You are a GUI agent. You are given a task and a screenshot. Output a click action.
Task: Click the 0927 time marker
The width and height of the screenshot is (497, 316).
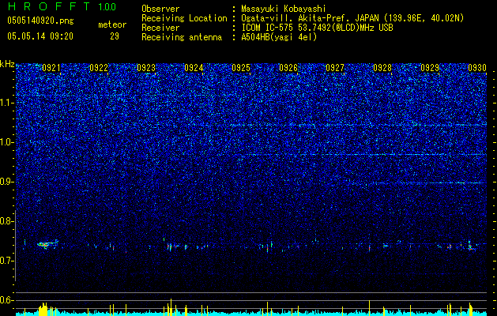click(x=335, y=68)
